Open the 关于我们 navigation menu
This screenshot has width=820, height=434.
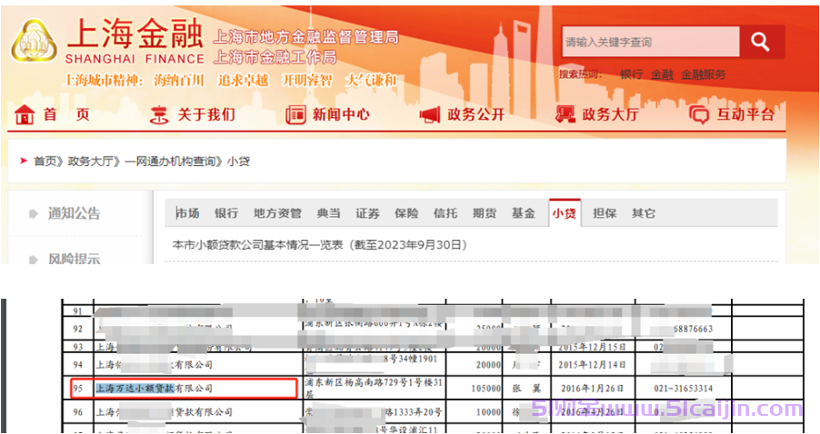pyautogui.click(x=206, y=114)
